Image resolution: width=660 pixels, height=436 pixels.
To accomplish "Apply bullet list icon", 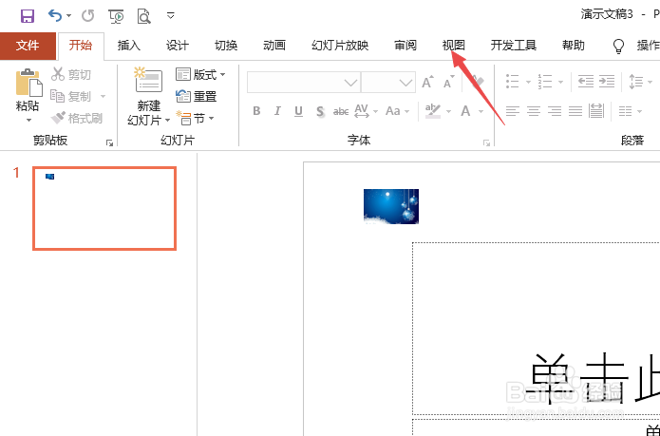I will [512, 82].
